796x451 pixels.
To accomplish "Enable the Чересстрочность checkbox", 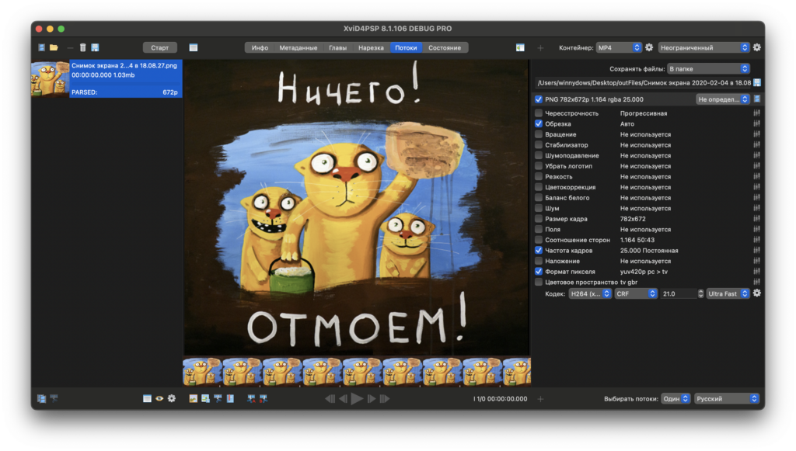I will (539, 113).
